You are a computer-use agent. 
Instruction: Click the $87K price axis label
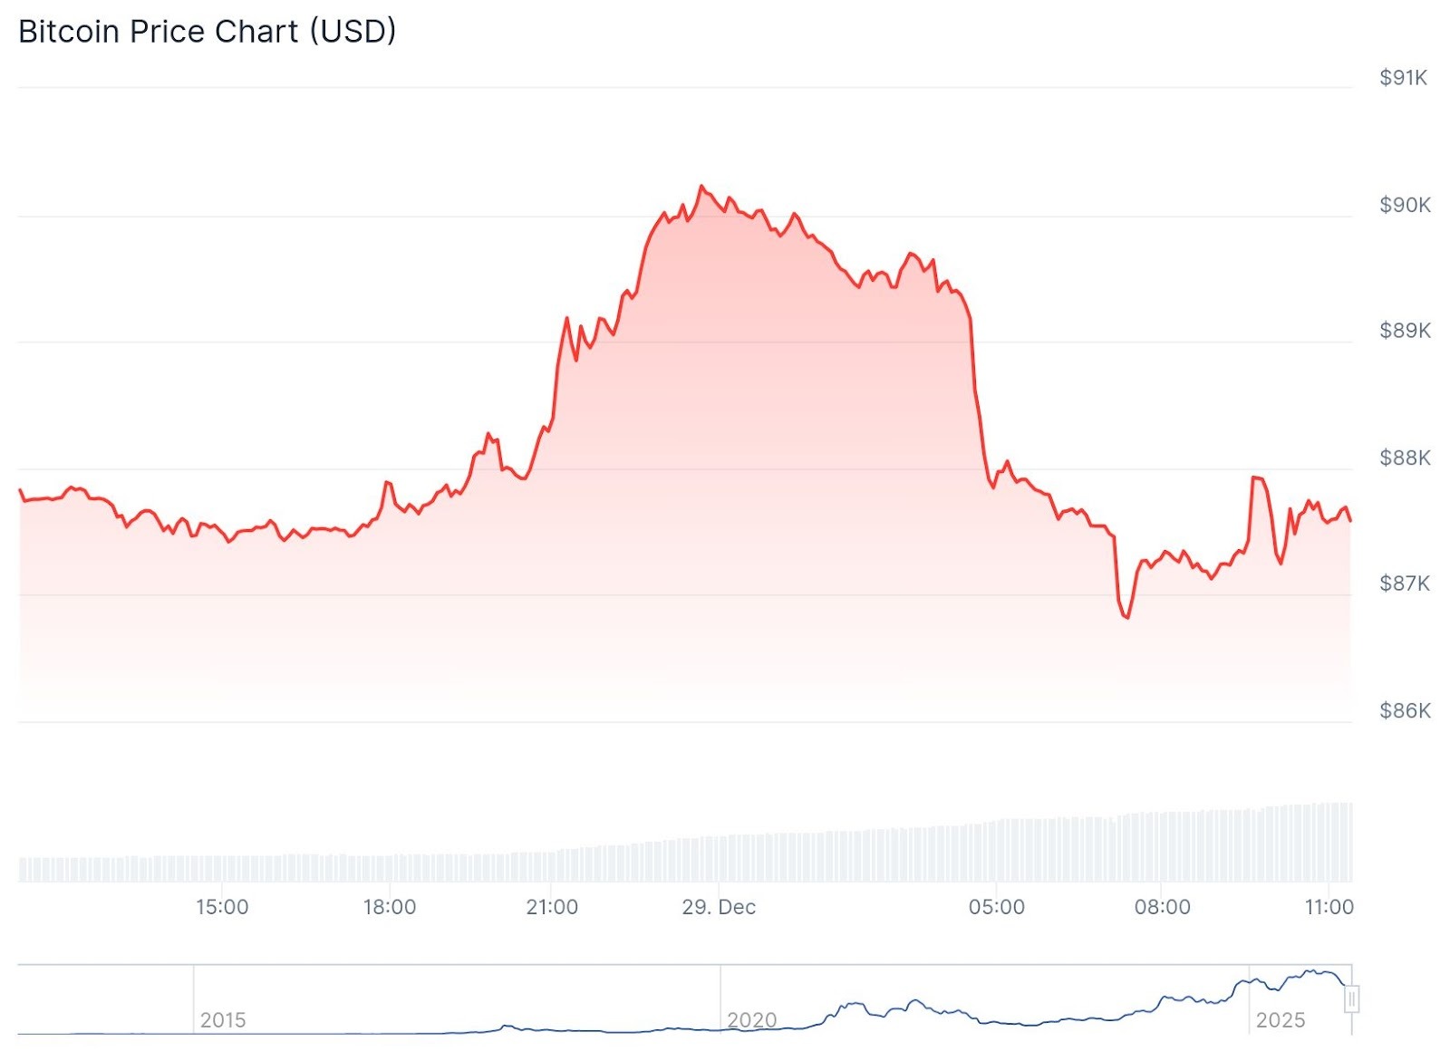tap(1405, 584)
